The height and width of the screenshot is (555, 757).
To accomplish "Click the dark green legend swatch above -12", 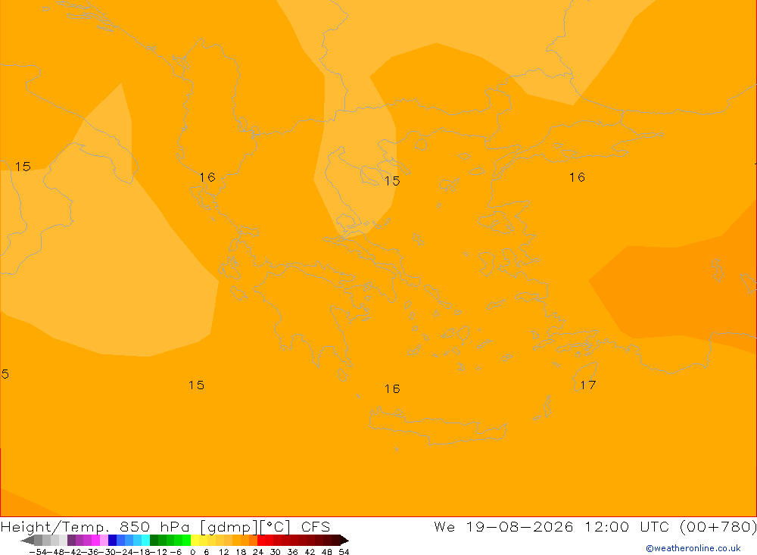I will click(x=154, y=540).
